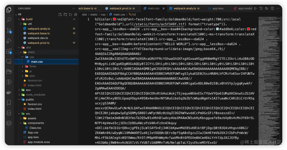Open Class.tsx file
The image size is (287, 150).
(x=35, y=128)
